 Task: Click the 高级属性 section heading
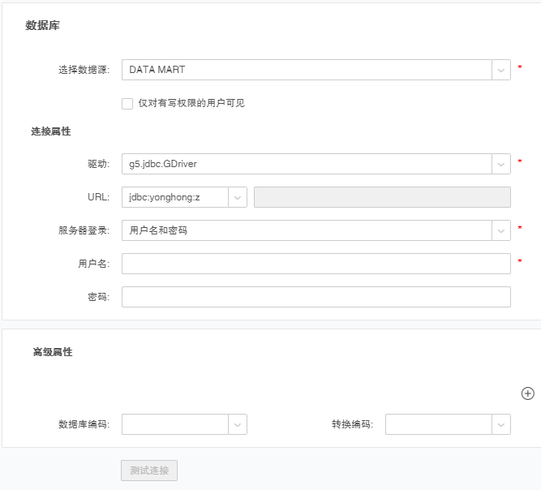(x=53, y=352)
